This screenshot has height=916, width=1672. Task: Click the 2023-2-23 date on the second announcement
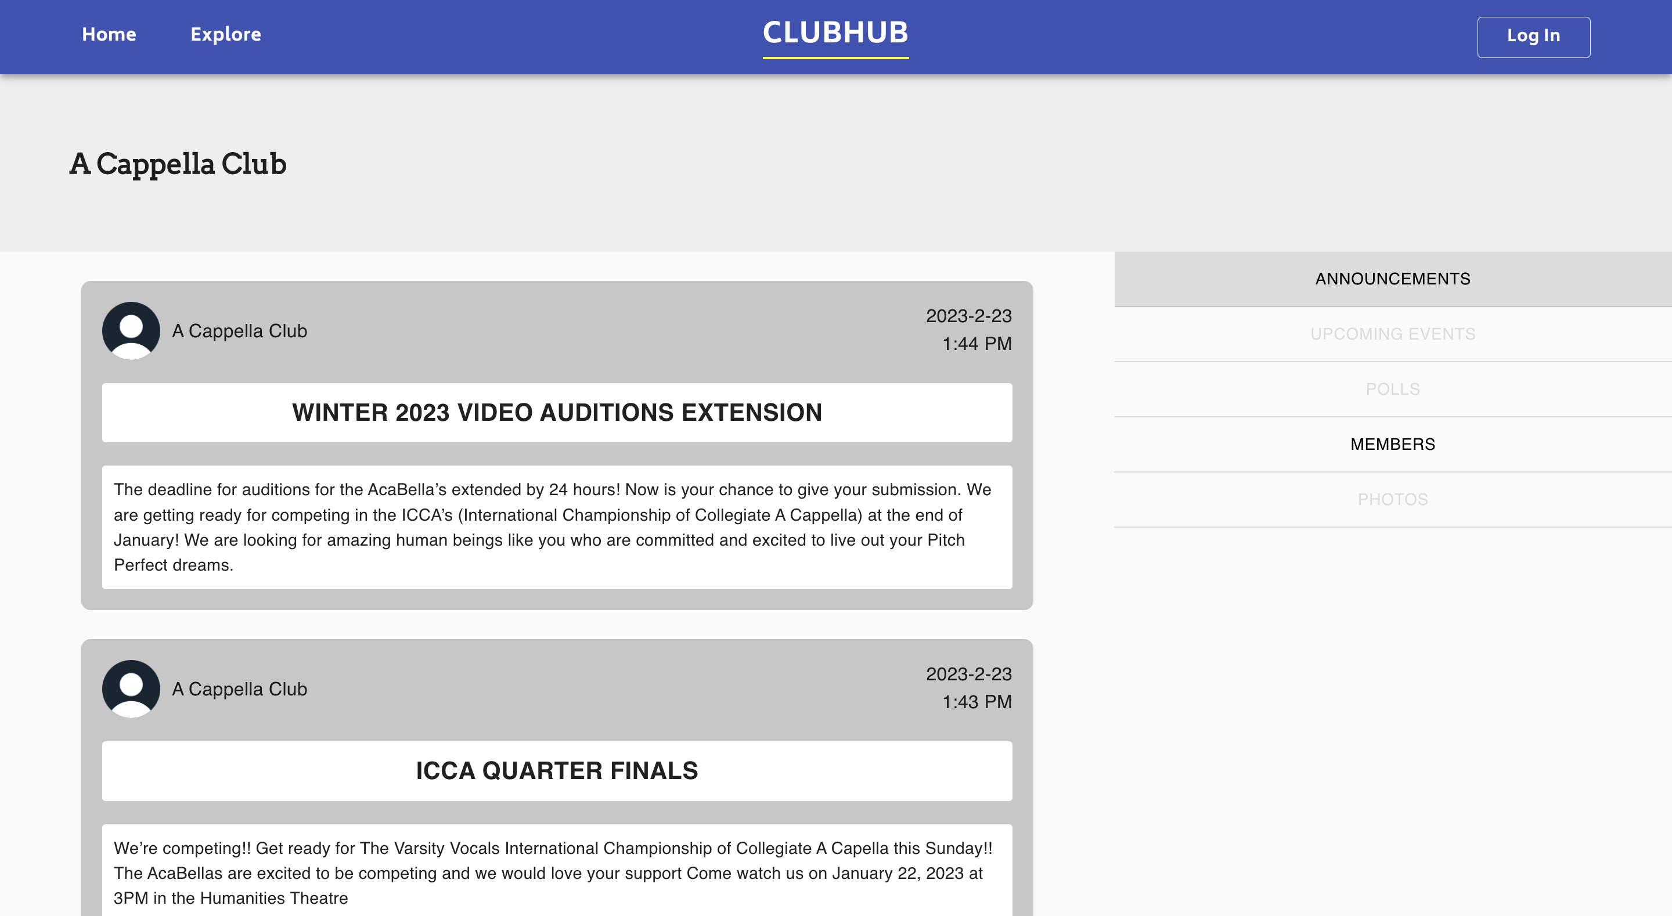click(968, 675)
